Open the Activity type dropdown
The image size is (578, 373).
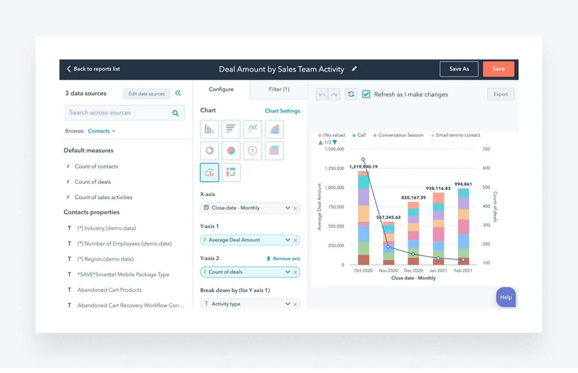[288, 304]
